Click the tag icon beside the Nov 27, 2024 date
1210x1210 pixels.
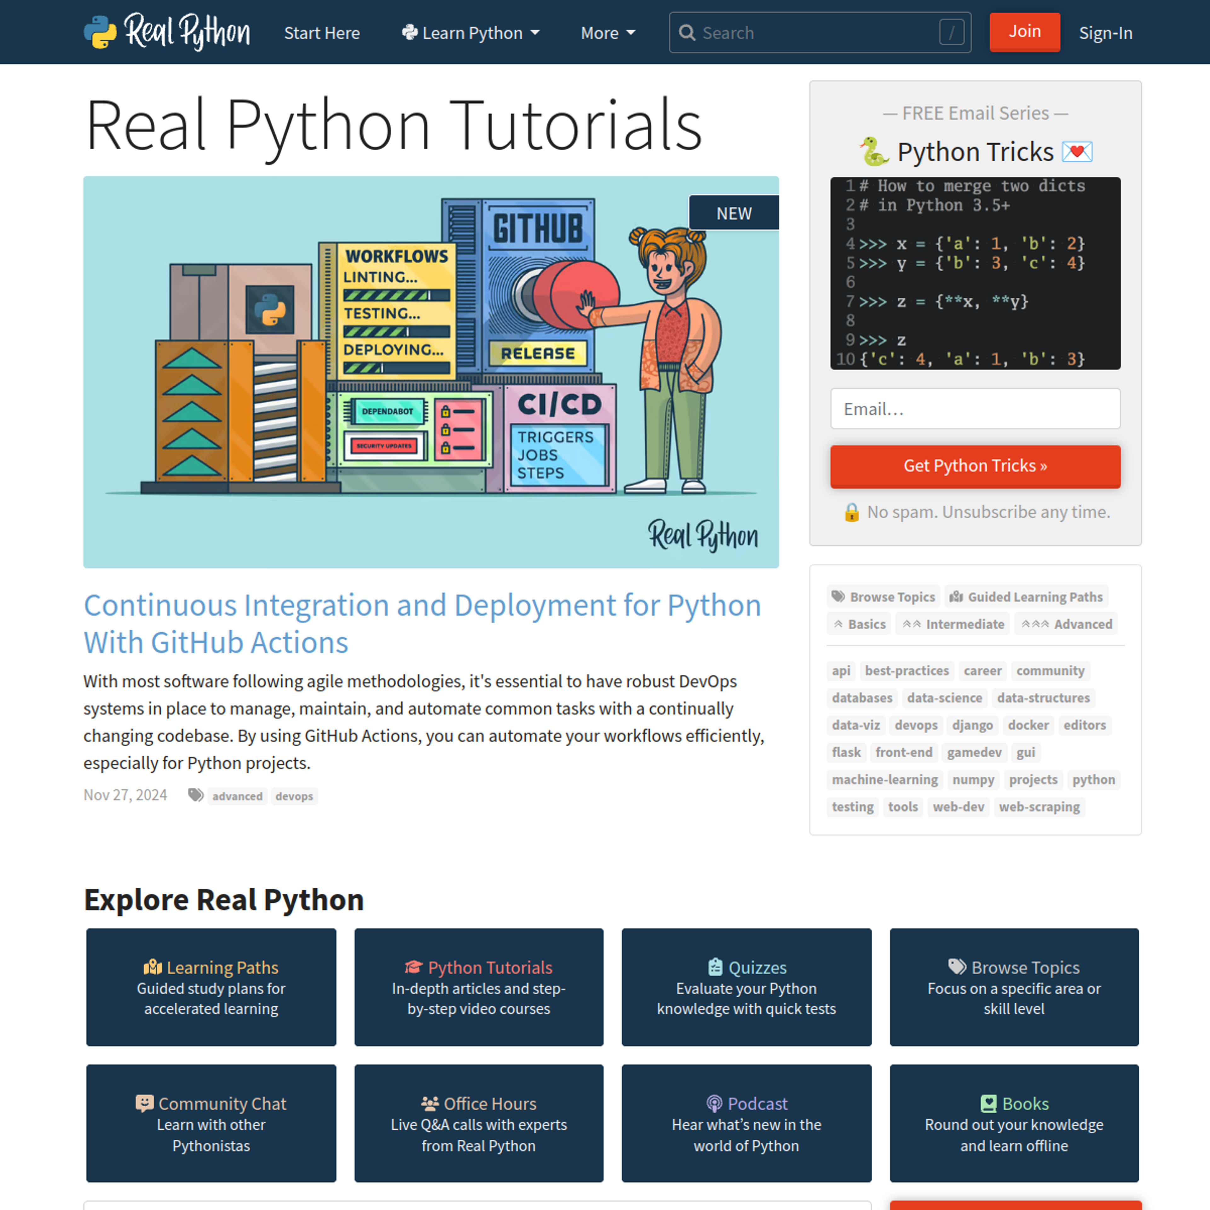(x=196, y=795)
